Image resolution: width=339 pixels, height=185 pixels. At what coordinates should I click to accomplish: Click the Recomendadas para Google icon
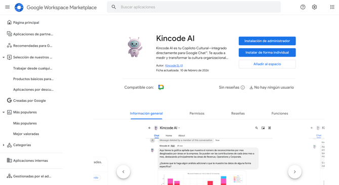(9, 46)
